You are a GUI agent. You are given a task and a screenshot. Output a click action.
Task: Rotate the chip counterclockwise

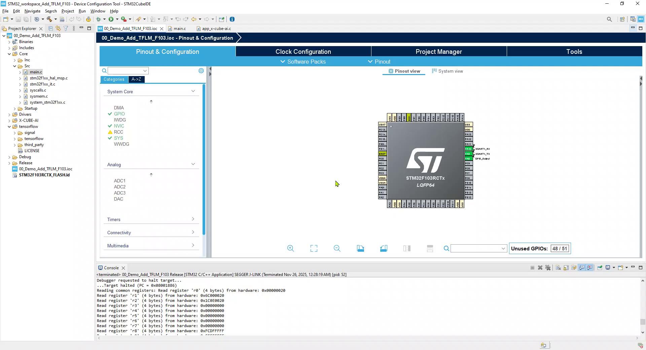click(384, 248)
